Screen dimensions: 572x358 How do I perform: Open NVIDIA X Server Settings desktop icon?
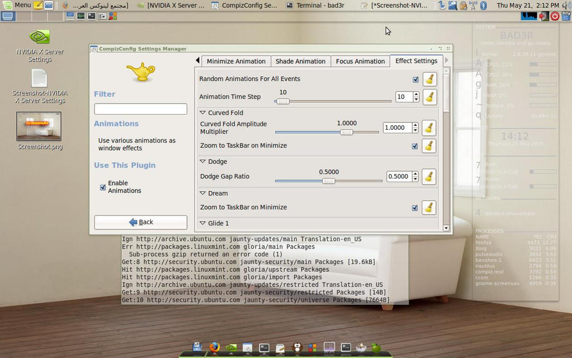[x=40, y=46]
